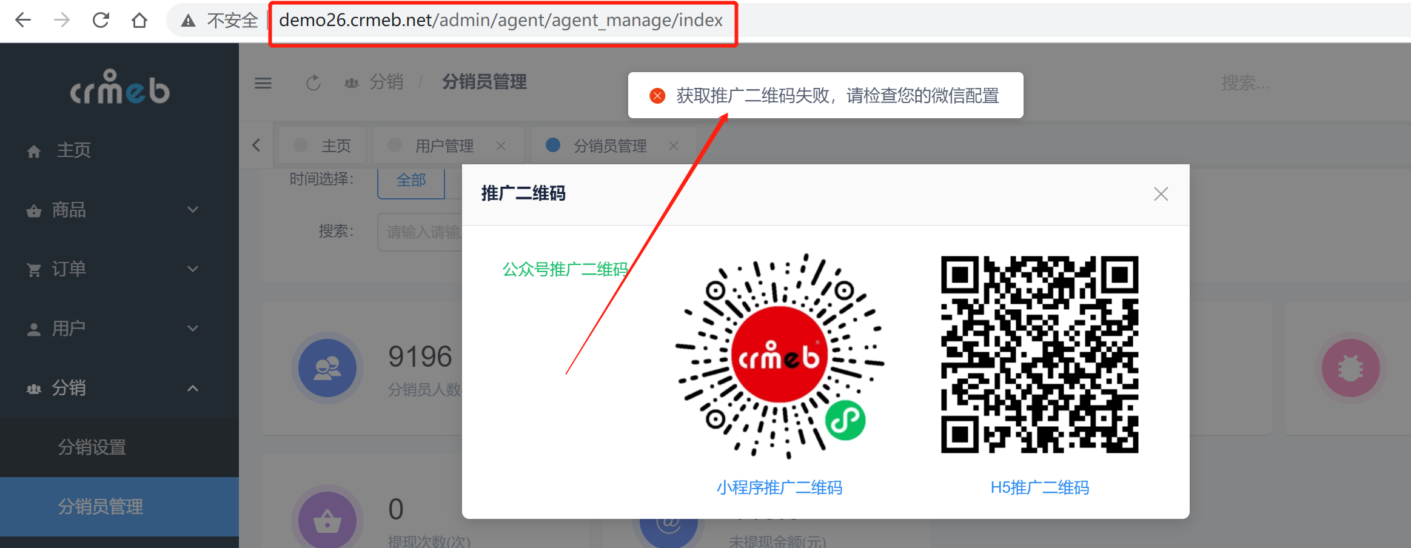The image size is (1411, 548).
Task: Close the 分销员管理 tab
Action: 674,145
